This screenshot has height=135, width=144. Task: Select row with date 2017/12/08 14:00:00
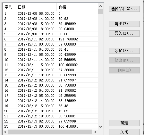[50, 19]
